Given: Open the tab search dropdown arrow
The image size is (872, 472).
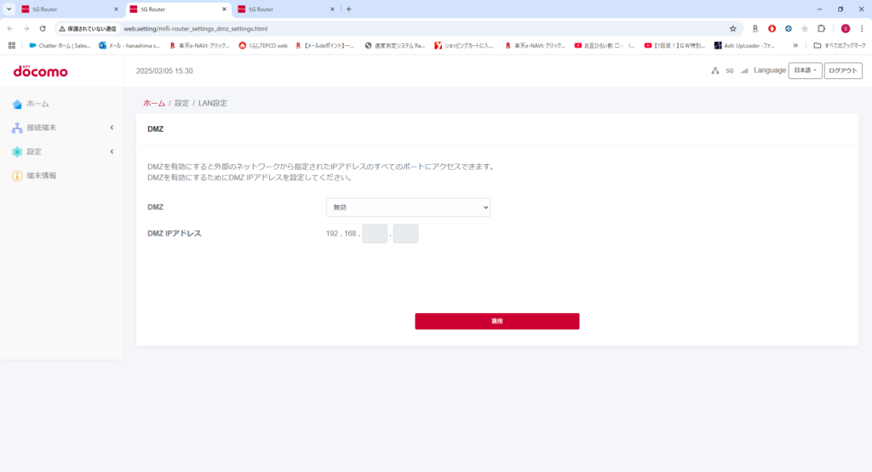Looking at the screenshot, I should pyautogui.click(x=9, y=9).
